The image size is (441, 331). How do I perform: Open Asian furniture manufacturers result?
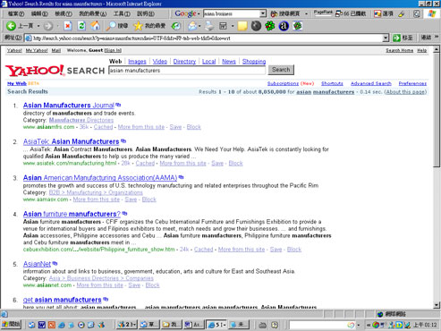click(72, 214)
